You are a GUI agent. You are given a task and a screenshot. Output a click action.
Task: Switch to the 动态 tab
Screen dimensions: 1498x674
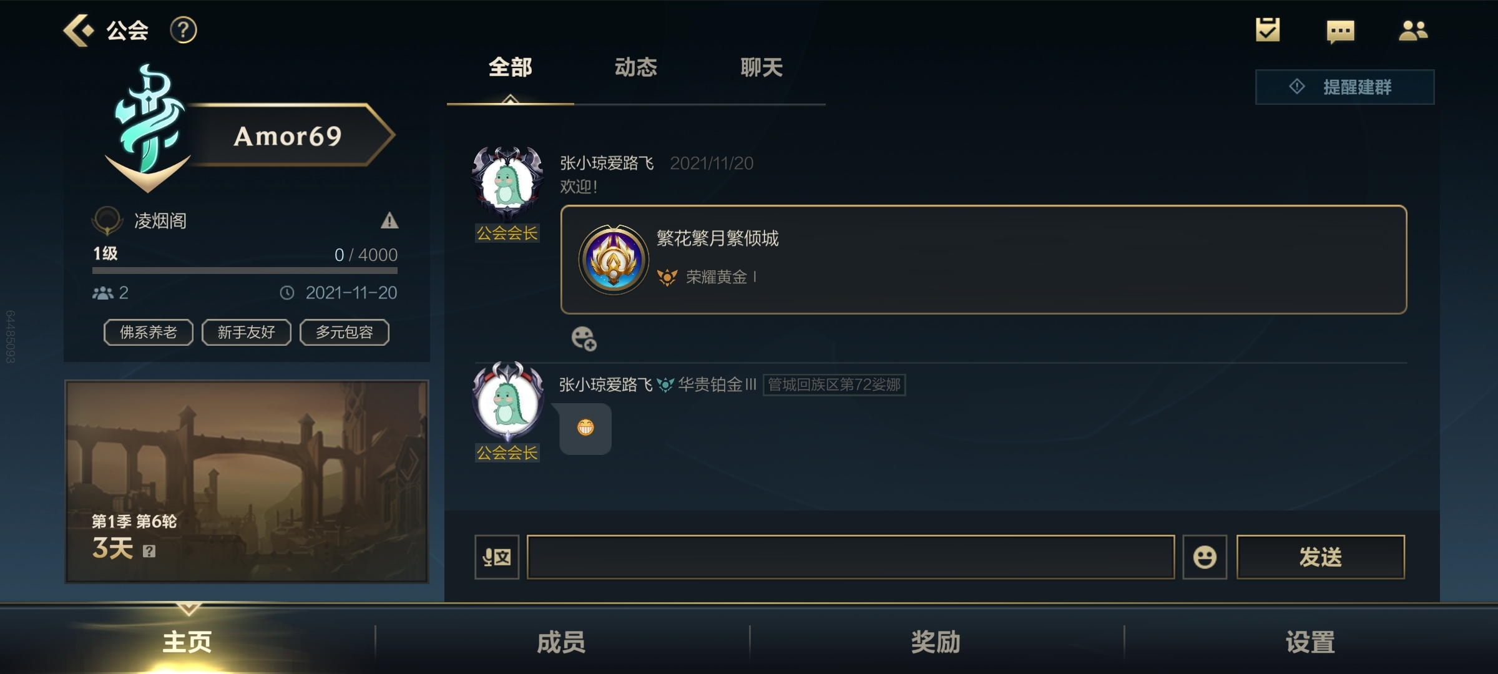point(636,67)
